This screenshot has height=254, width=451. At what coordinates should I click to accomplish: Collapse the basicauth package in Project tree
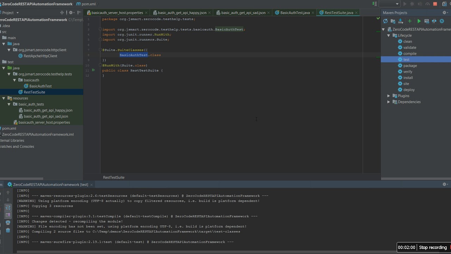[14, 80]
